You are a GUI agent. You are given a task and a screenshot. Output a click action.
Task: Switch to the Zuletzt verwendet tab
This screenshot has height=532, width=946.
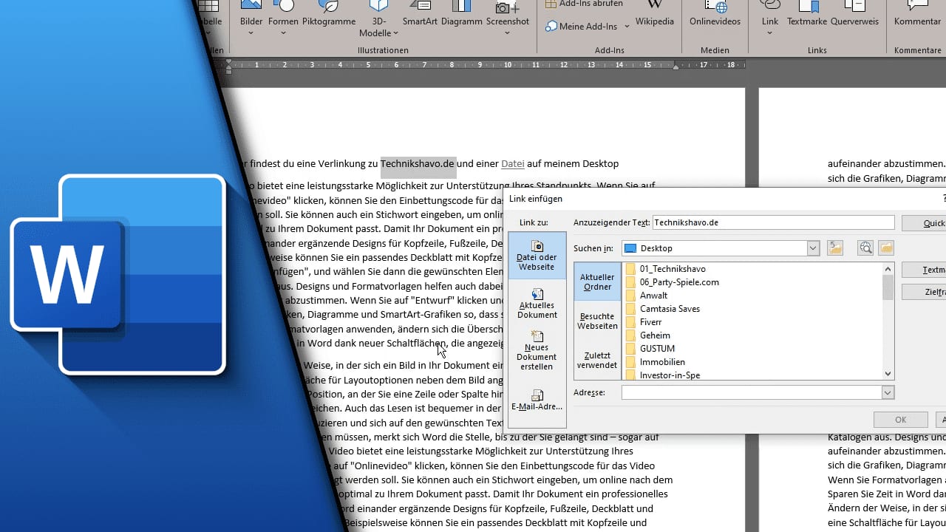click(597, 360)
